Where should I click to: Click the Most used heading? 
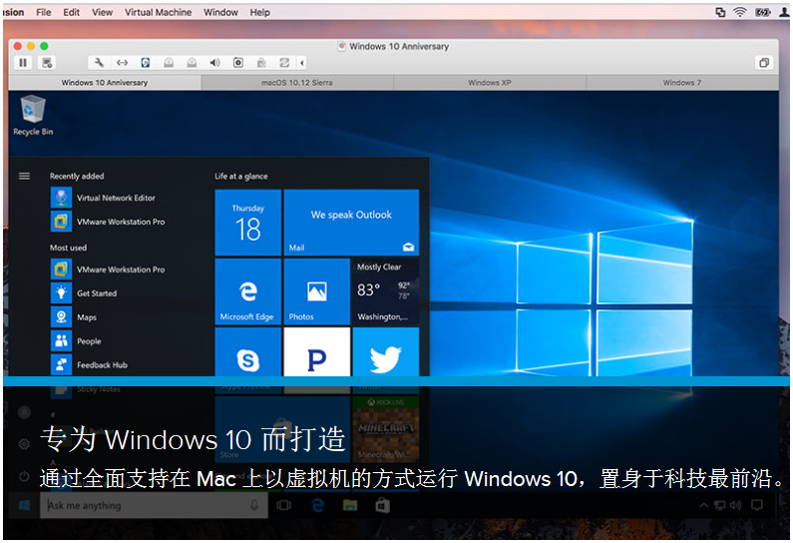point(68,248)
